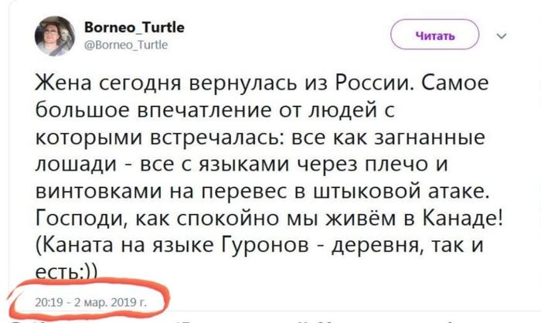This screenshot has height=323, width=541.
Task: Click the @Borneo_Turtle handle
Action: (x=128, y=44)
